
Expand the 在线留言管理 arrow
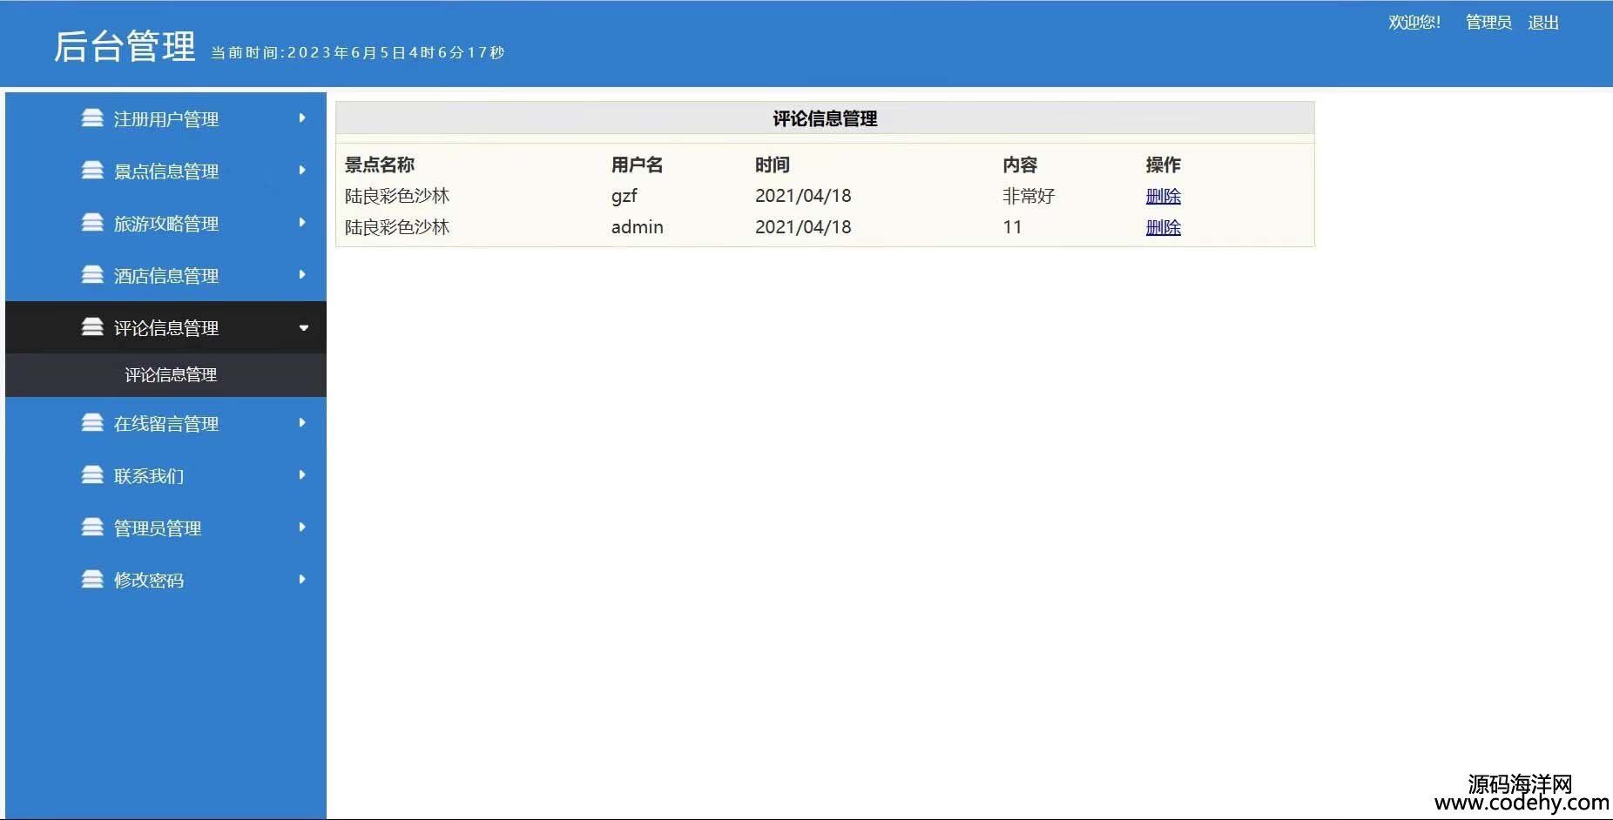[302, 422]
